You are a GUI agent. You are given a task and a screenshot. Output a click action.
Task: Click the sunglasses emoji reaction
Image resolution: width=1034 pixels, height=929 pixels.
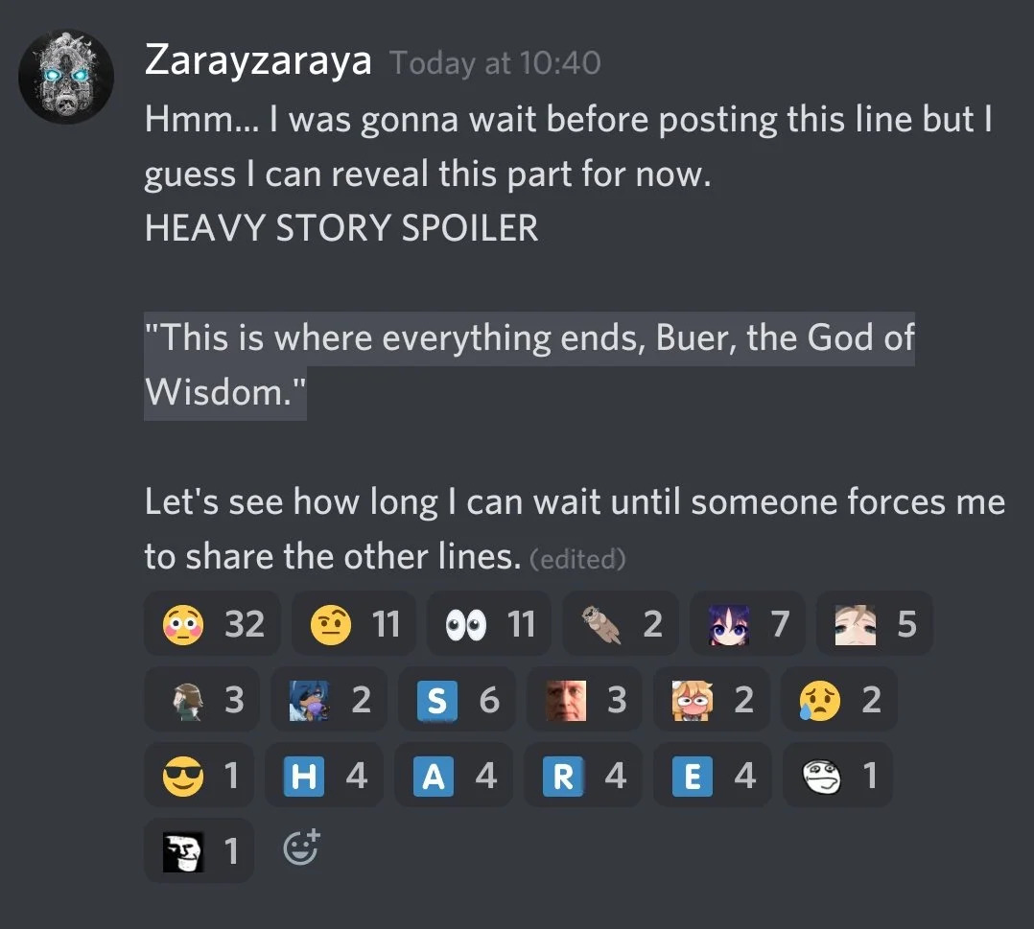click(200, 775)
